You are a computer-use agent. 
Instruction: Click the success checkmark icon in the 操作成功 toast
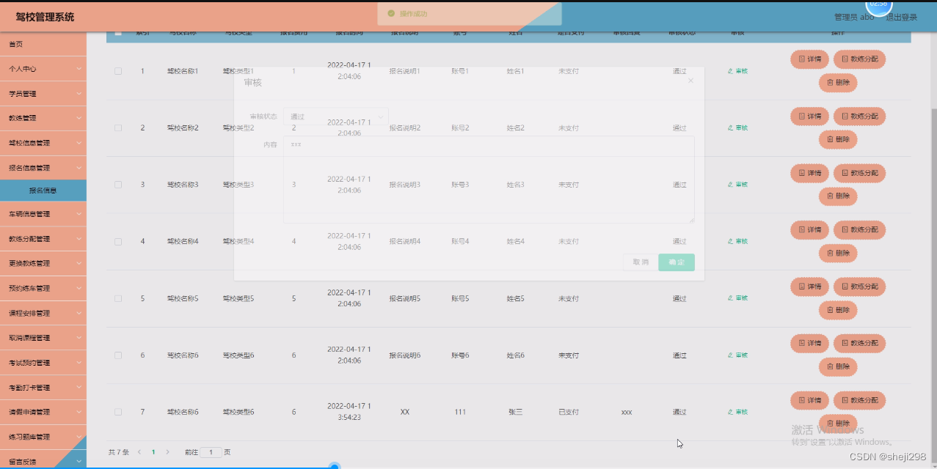[x=390, y=12]
